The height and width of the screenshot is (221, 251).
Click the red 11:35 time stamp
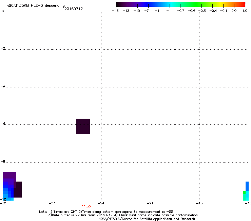click(x=86, y=206)
